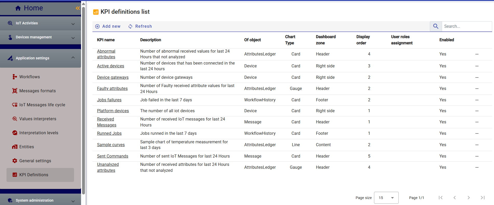
Task: Open Messages formats in sidebar
Action: tap(37, 91)
